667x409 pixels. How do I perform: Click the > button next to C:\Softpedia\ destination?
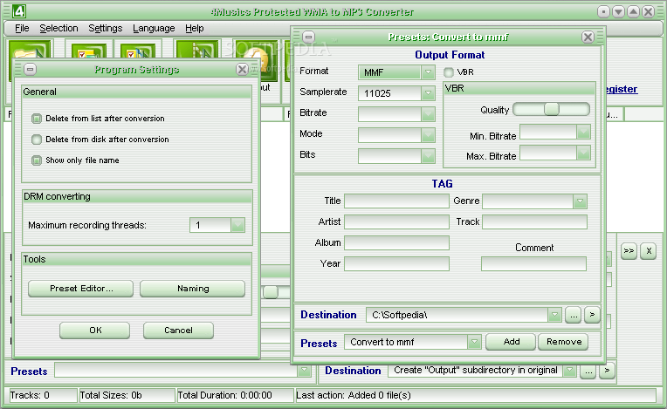point(592,315)
